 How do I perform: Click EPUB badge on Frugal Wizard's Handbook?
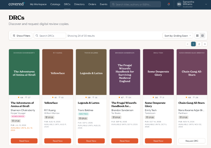tap(116, 117)
